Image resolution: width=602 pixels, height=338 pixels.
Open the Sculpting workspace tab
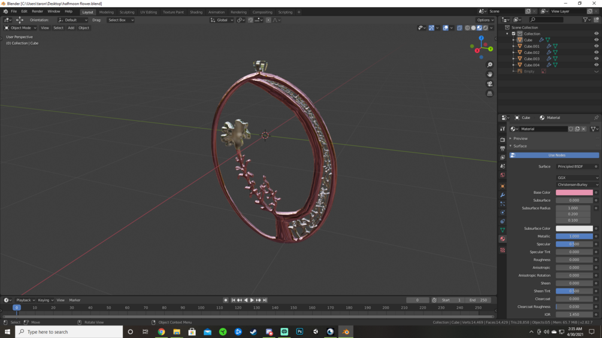(x=127, y=12)
